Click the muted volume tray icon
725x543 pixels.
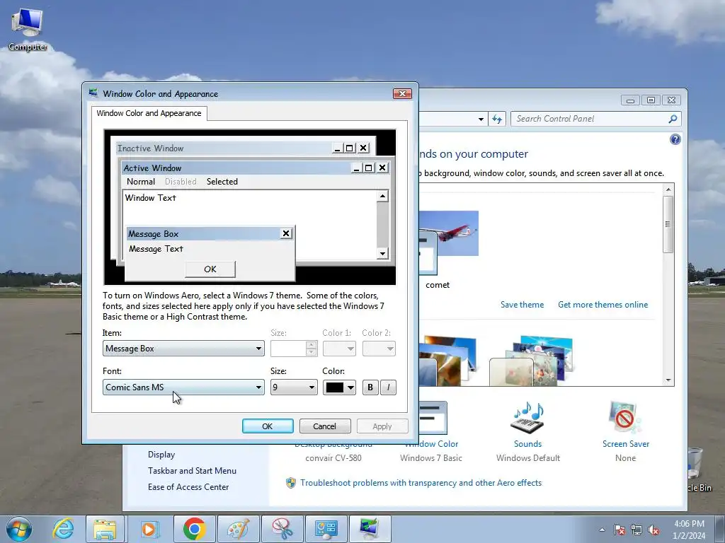tap(653, 530)
